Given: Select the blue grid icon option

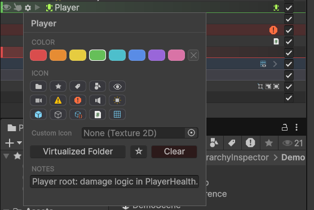Looking at the screenshot, I should click(117, 114).
